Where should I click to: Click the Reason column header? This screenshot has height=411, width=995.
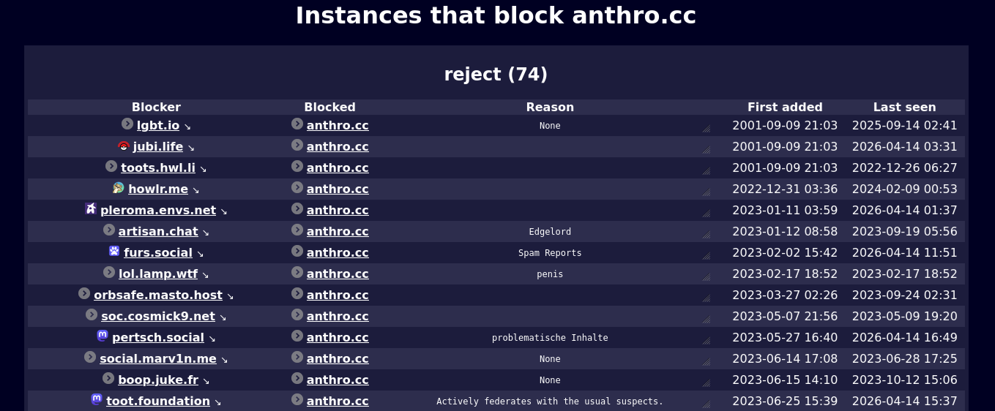550,108
